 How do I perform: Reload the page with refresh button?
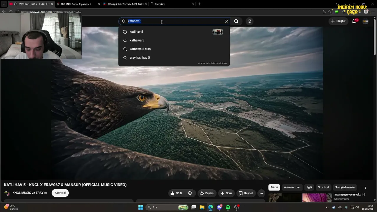pyautogui.click(x=11, y=12)
